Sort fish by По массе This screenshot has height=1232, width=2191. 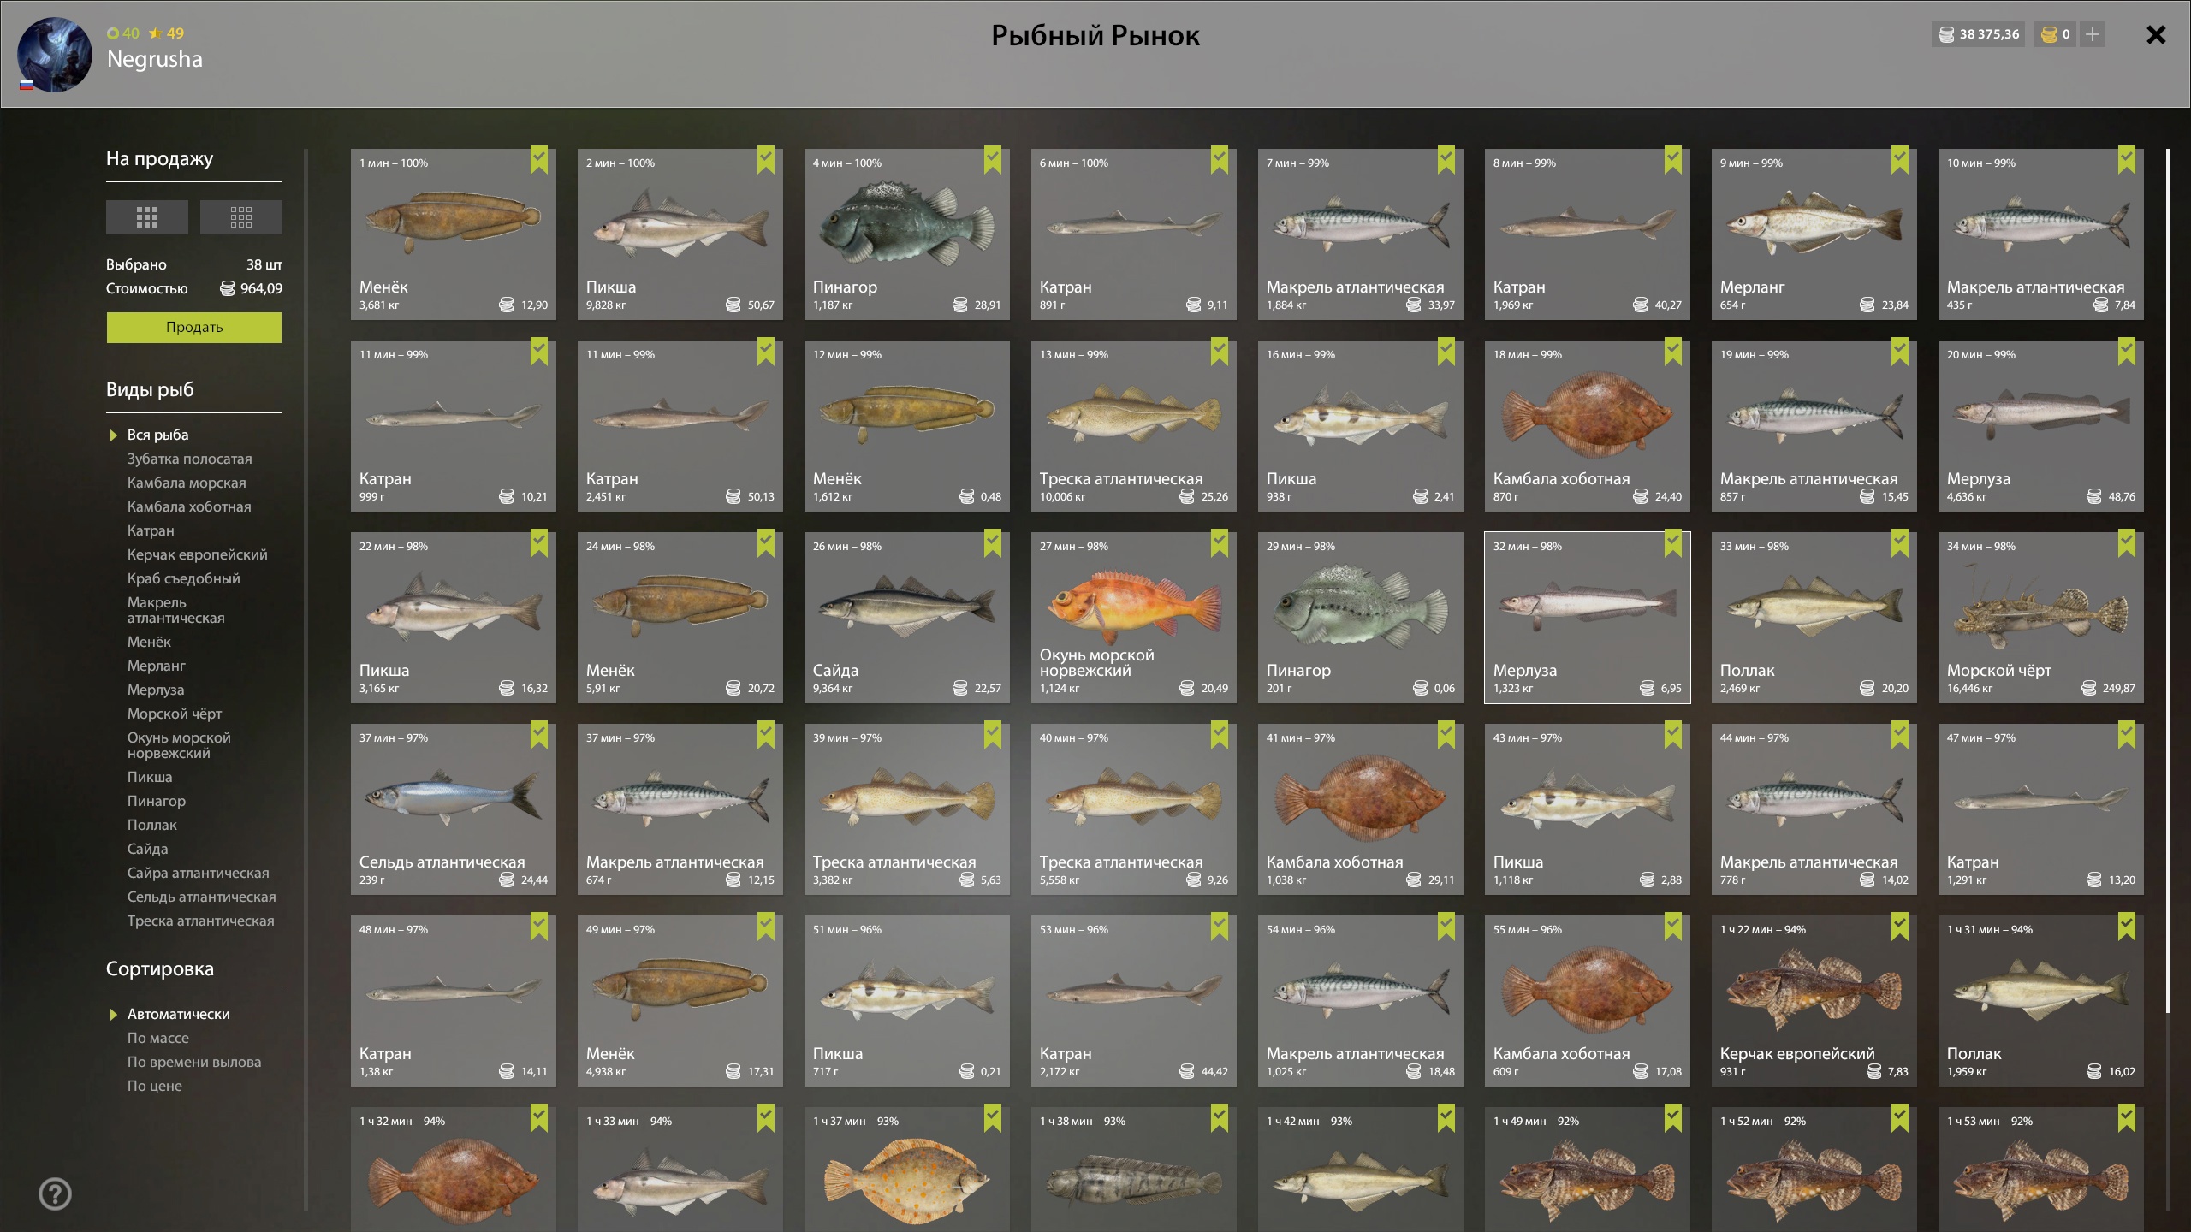pyautogui.click(x=158, y=1038)
